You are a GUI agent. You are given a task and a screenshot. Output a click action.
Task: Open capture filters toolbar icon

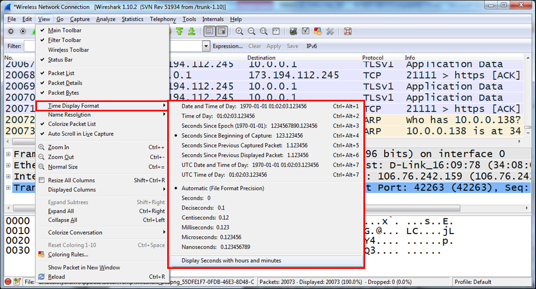click(293, 31)
